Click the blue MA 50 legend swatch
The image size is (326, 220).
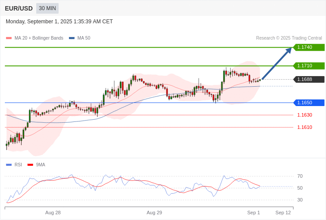click(x=72, y=38)
